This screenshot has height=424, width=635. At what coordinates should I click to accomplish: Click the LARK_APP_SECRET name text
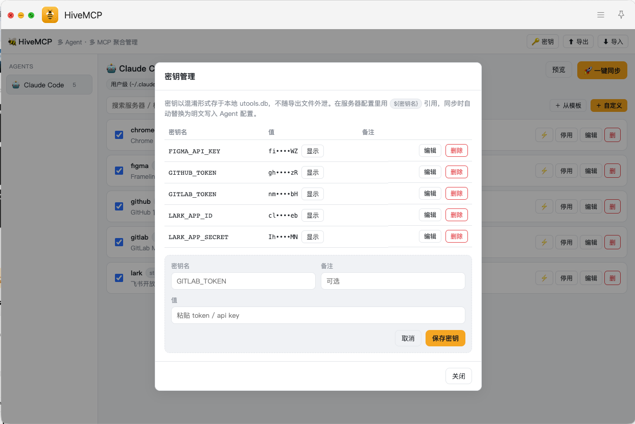tap(198, 237)
